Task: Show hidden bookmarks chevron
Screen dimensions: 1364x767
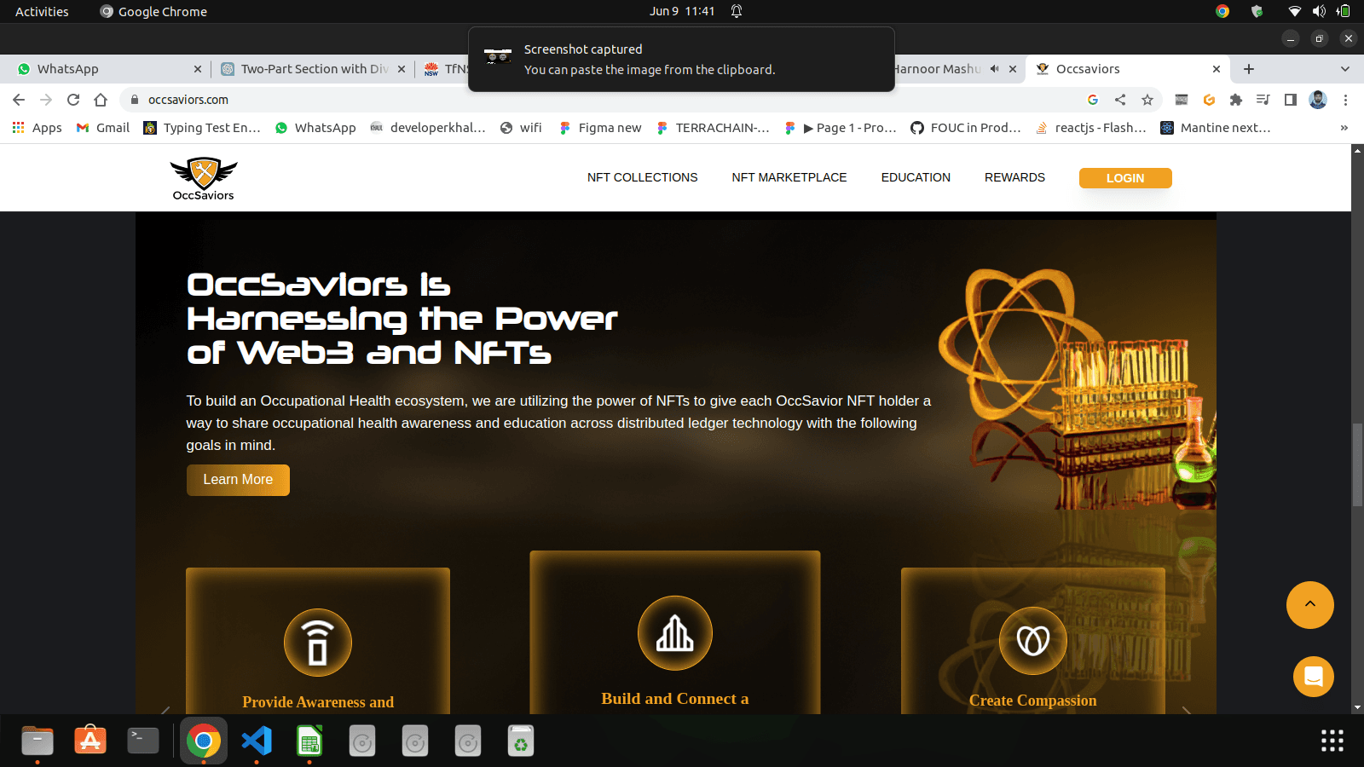Action: [x=1344, y=128]
